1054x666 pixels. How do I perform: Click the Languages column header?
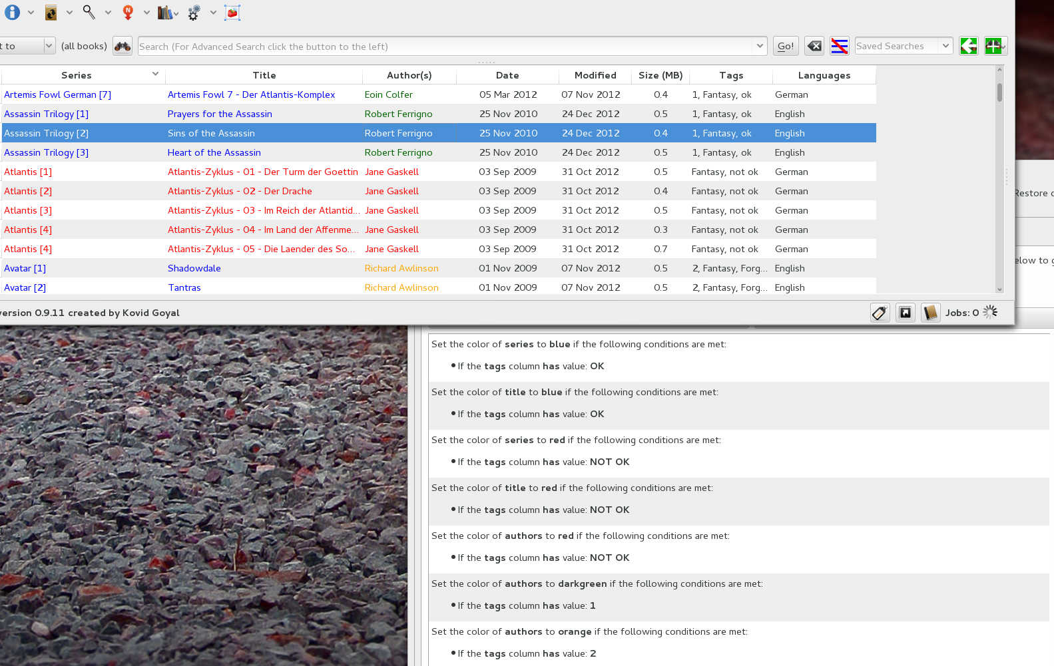tap(824, 75)
